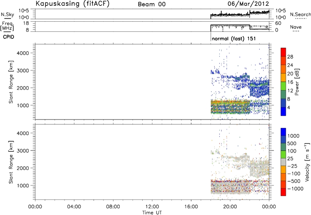Viewport: 311px width, 215px height.
Task: Click the "N.Sky" legend label
Action: [x=7, y=14]
